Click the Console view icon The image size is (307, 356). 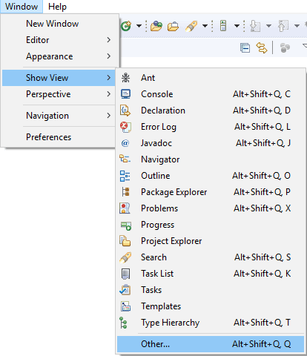[125, 94]
